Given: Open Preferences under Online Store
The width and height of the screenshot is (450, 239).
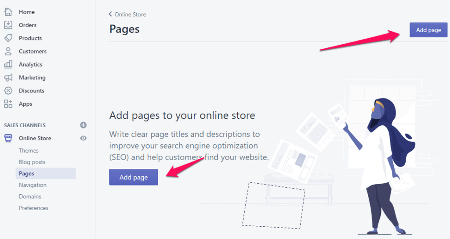Looking at the screenshot, I should [33, 208].
